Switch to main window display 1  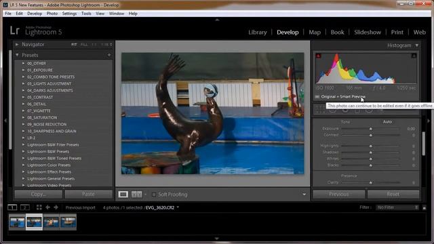pos(12,207)
